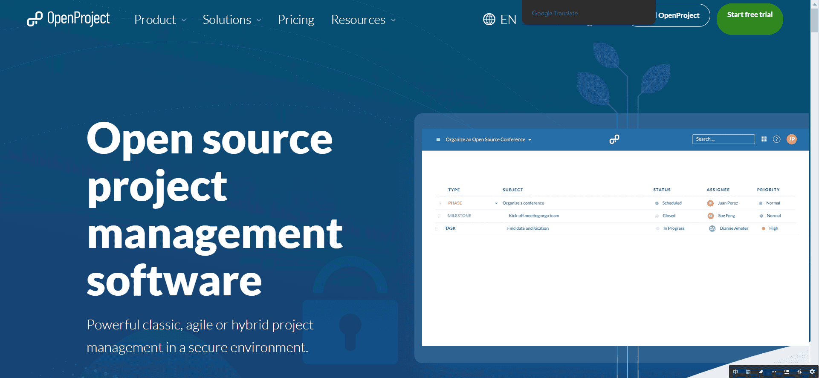Open the hamburger menu in the demo app
The height and width of the screenshot is (378, 819).
438,140
